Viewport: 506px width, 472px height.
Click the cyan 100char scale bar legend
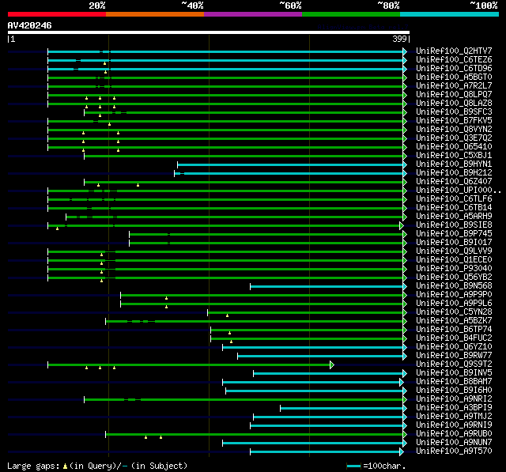353,466
